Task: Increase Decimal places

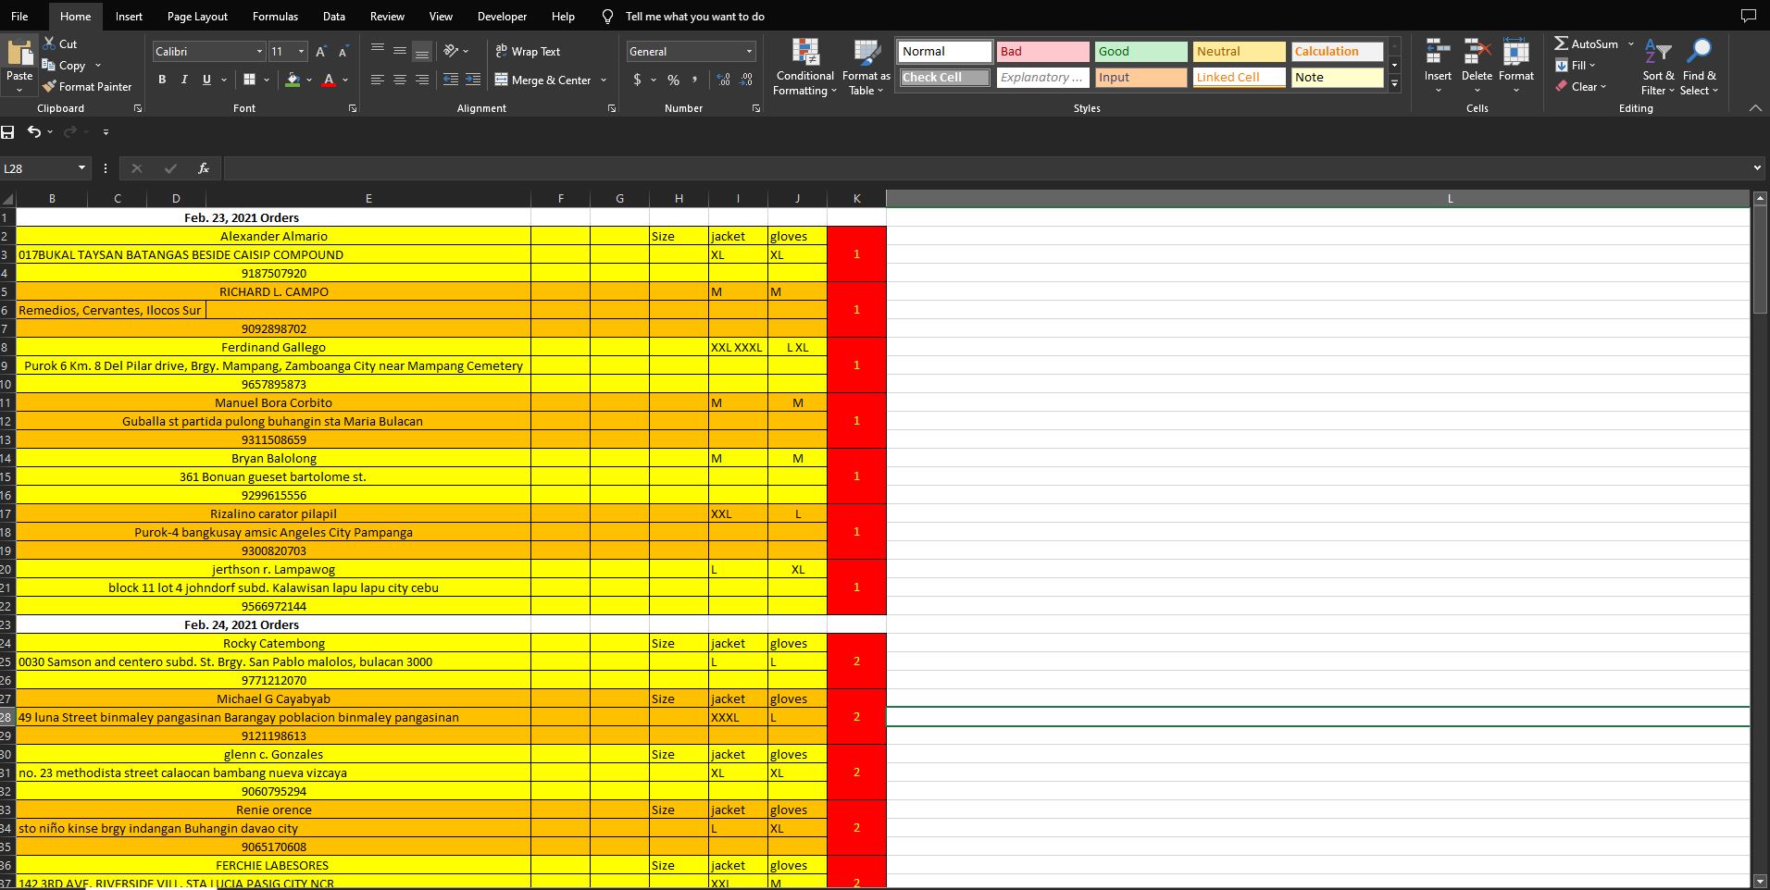Action: point(723,80)
